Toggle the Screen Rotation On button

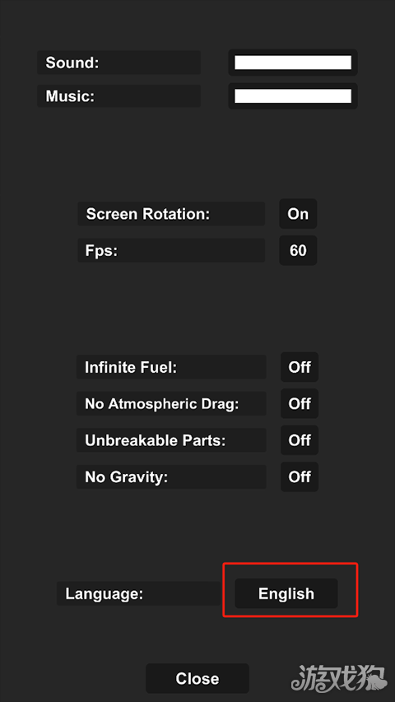coord(298,213)
